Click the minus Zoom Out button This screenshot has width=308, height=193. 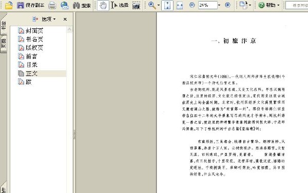[192, 5]
